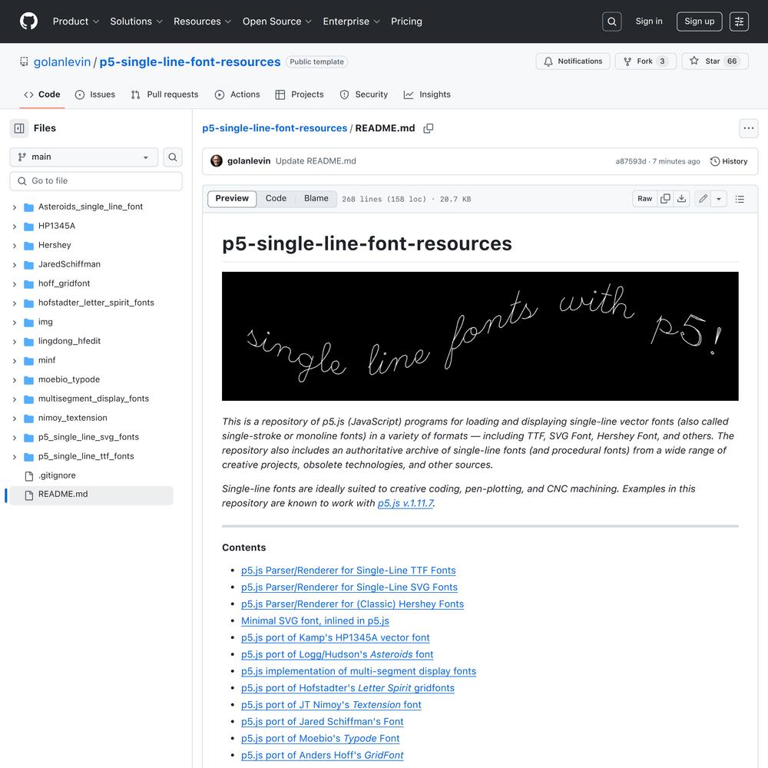Copy the raw file contents
The image size is (768, 768).
tap(665, 199)
